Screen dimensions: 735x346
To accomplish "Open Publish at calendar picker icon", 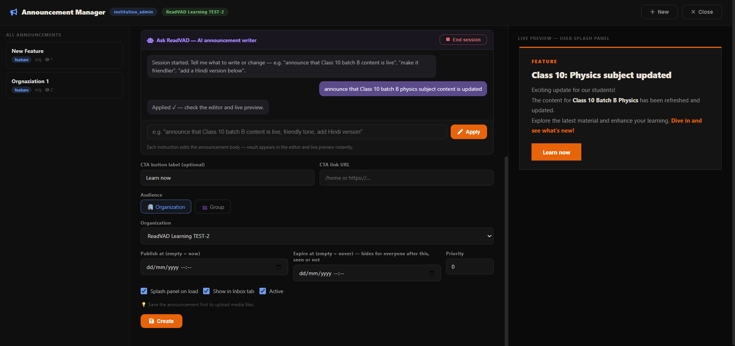I will point(279,267).
